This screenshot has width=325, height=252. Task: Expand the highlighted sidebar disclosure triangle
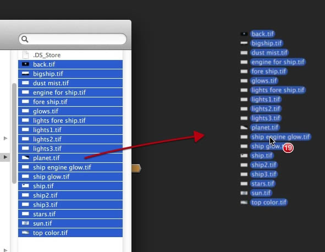pyautogui.click(x=5, y=157)
